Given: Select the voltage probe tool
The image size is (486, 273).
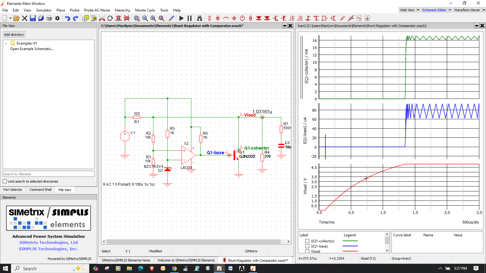Looking at the screenshot, I should (x=343, y=18).
